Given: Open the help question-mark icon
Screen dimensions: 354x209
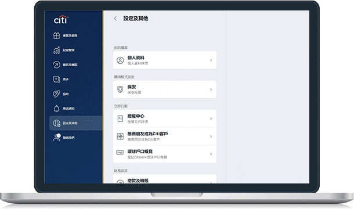Looking at the screenshot, I should (56, 94).
